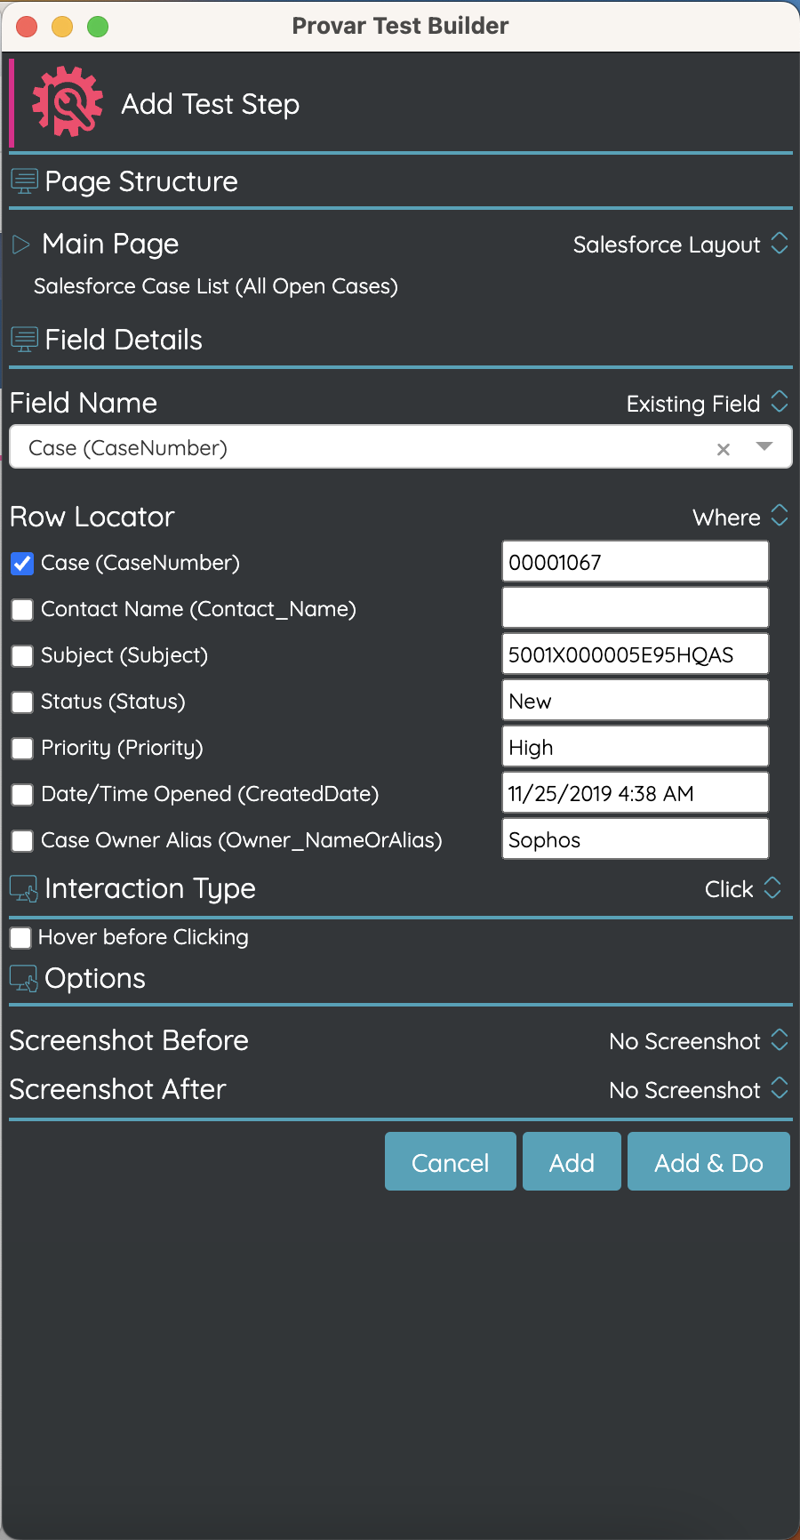The image size is (800, 1540).
Task: Click the Cancel button
Action: tap(451, 1161)
